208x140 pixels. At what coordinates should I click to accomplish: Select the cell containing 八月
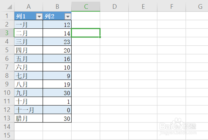(x=29, y=84)
